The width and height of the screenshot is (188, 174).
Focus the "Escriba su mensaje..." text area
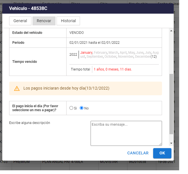126,133
